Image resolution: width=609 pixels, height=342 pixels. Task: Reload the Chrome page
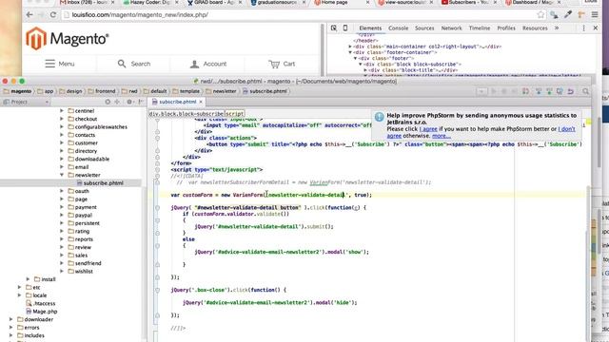[53, 15]
